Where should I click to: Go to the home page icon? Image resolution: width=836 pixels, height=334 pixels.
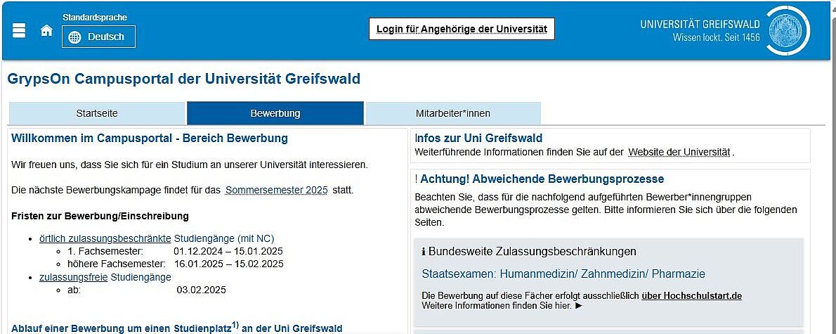click(46, 30)
